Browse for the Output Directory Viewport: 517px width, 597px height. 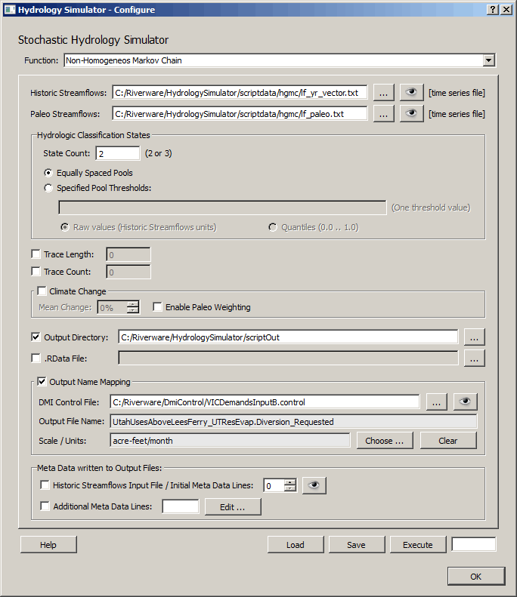[x=475, y=337]
